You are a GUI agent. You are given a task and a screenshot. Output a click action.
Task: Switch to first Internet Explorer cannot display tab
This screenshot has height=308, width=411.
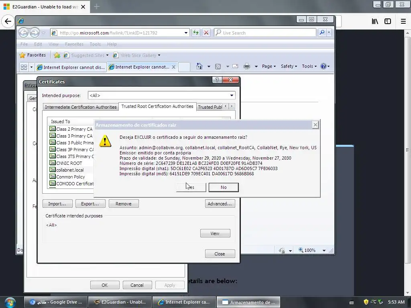point(71,67)
